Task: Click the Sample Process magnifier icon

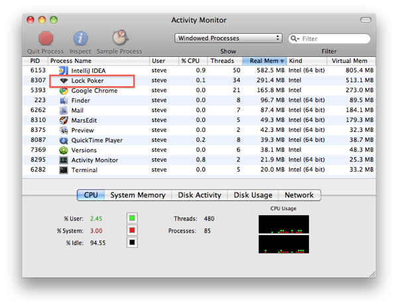Action: tap(120, 37)
